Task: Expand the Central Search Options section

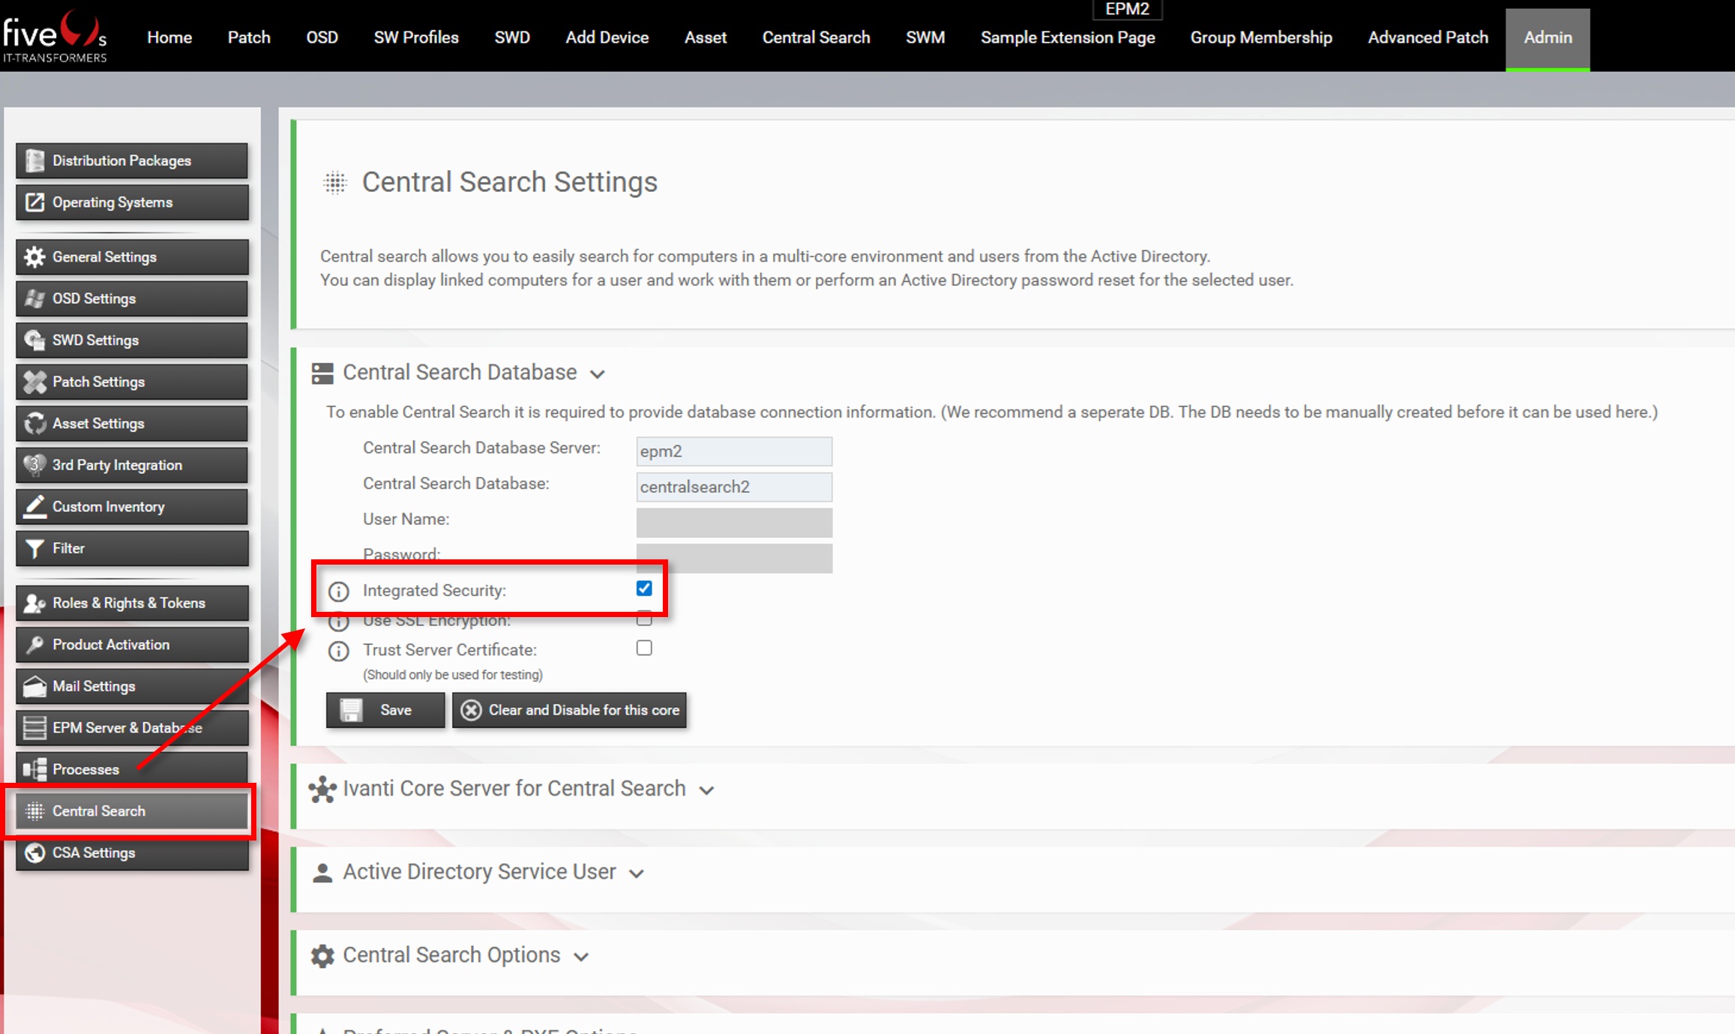Action: pos(581,957)
